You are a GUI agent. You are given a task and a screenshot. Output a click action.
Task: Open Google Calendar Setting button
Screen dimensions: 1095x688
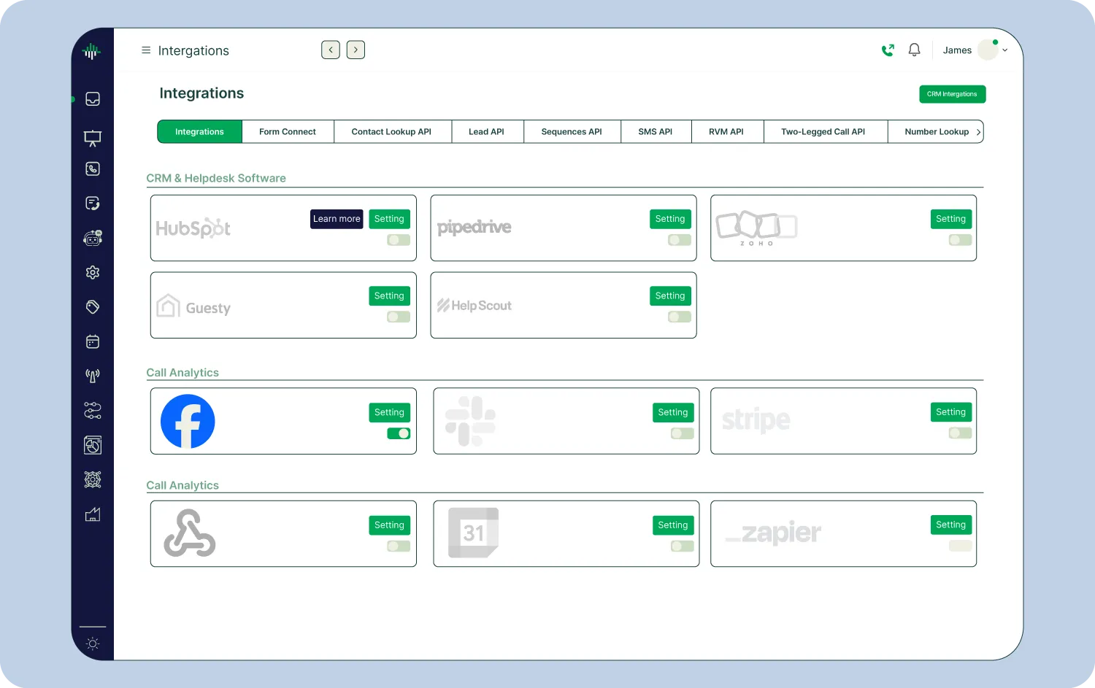tap(673, 525)
